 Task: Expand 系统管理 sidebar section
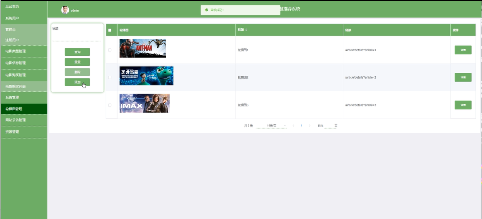(x=24, y=98)
